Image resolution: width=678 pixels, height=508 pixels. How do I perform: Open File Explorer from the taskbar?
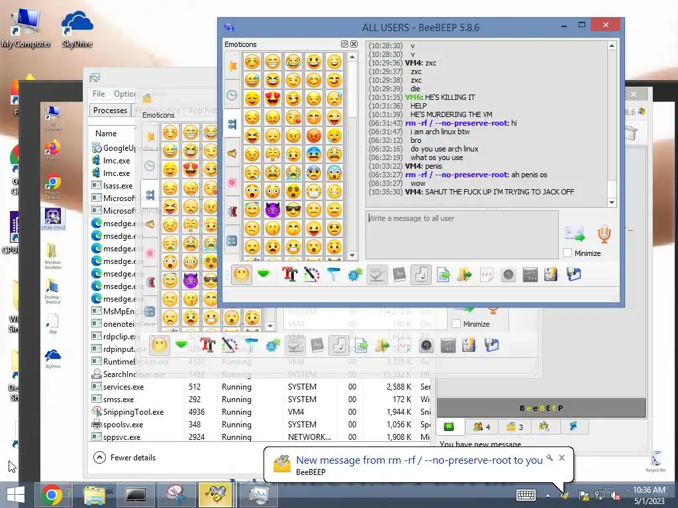pyautogui.click(x=94, y=495)
